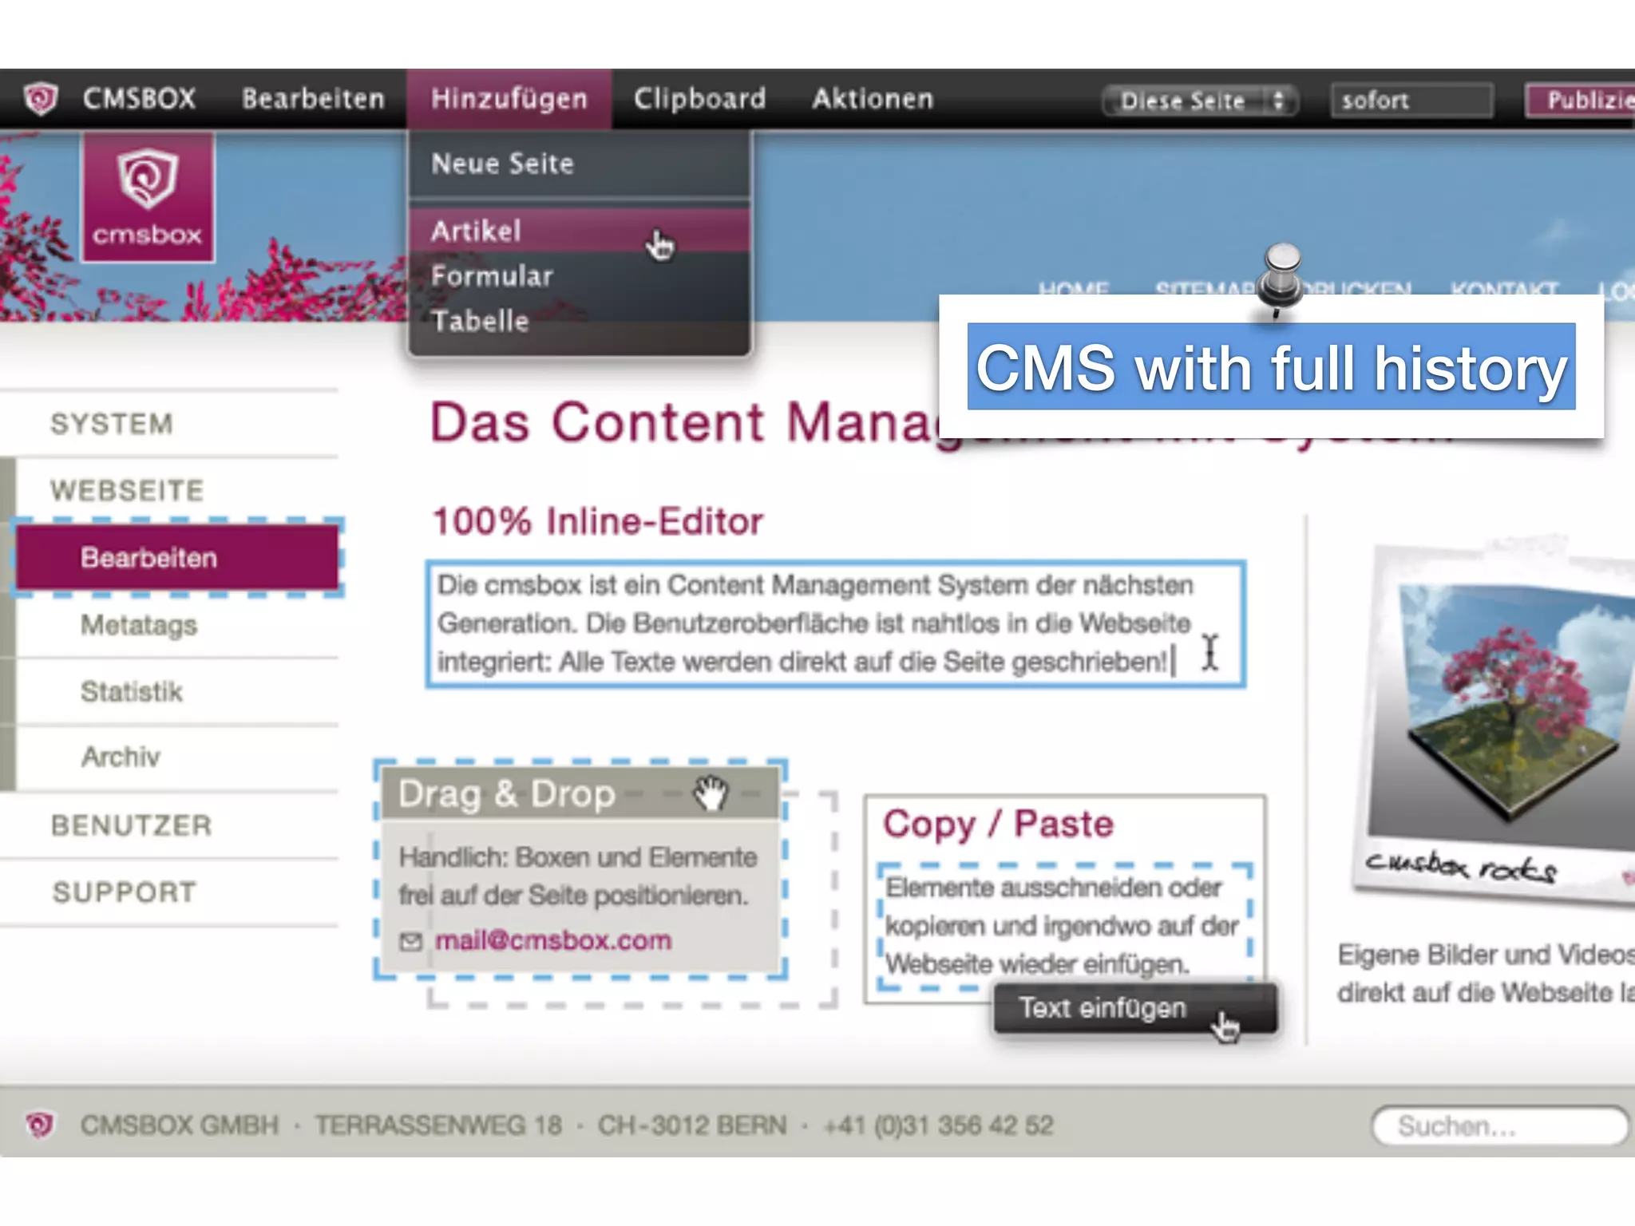This screenshot has width=1635, height=1226.
Task: Click the Suchen search field
Action: point(1499,1126)
